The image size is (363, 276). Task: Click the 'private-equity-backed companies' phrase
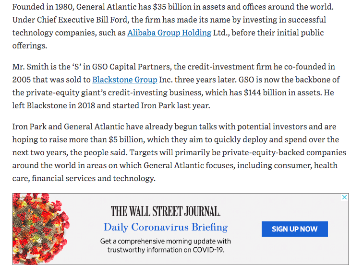[284, 153]
